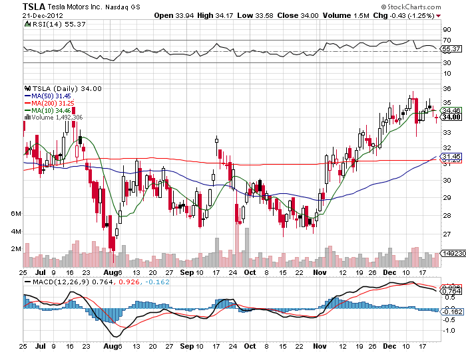Click the 0.764 MACD tag on right axis

(x=452, y=292)
